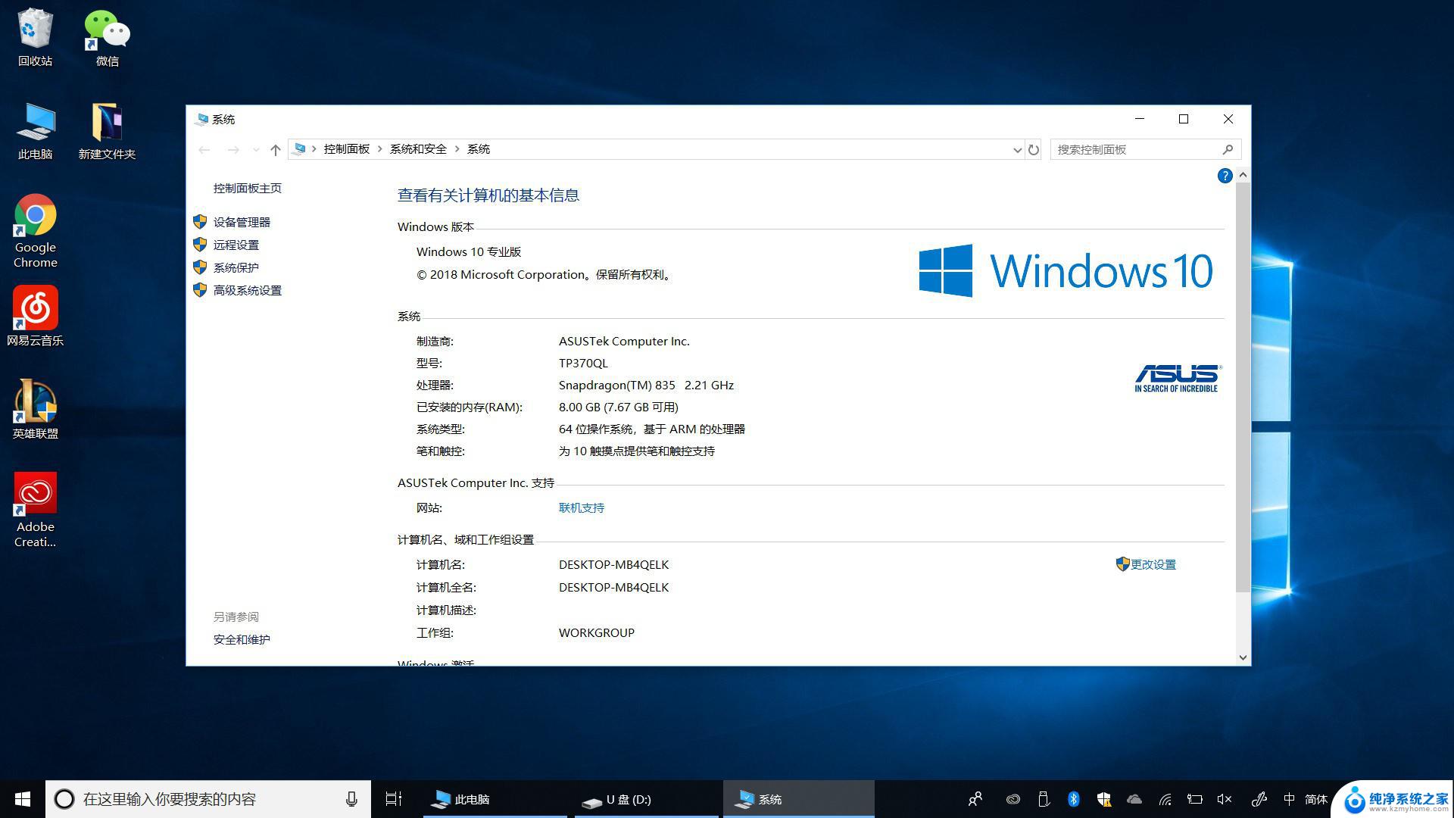Open the Windows Start menu
Image resolution: width=1454 pixels, height=818 pixels.
point(23,799)
